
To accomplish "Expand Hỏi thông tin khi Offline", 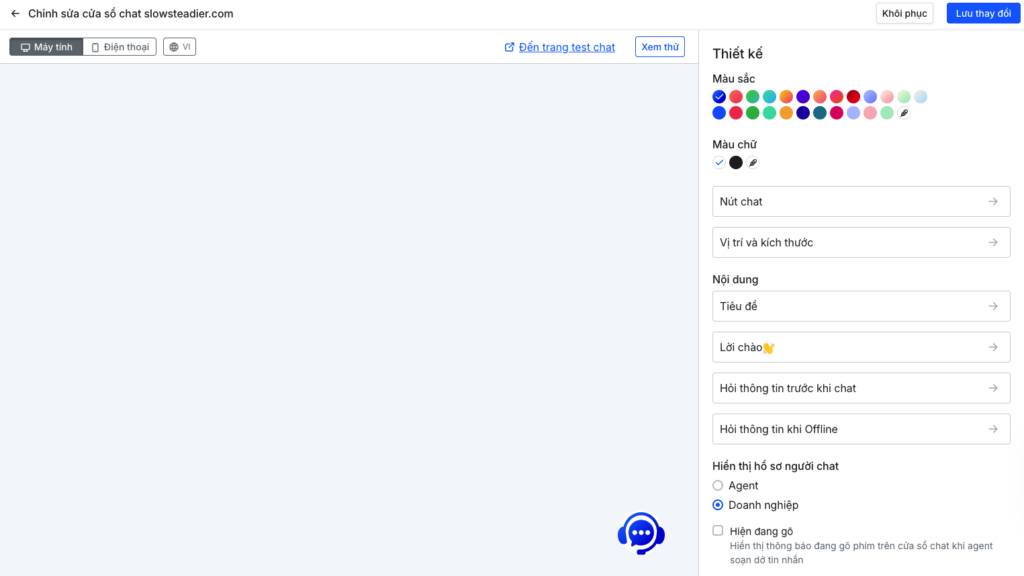I will [x=861, y=429].
